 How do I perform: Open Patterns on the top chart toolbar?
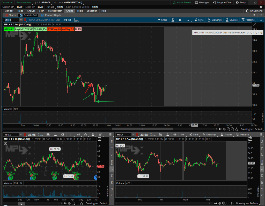[x=248, y=20]
